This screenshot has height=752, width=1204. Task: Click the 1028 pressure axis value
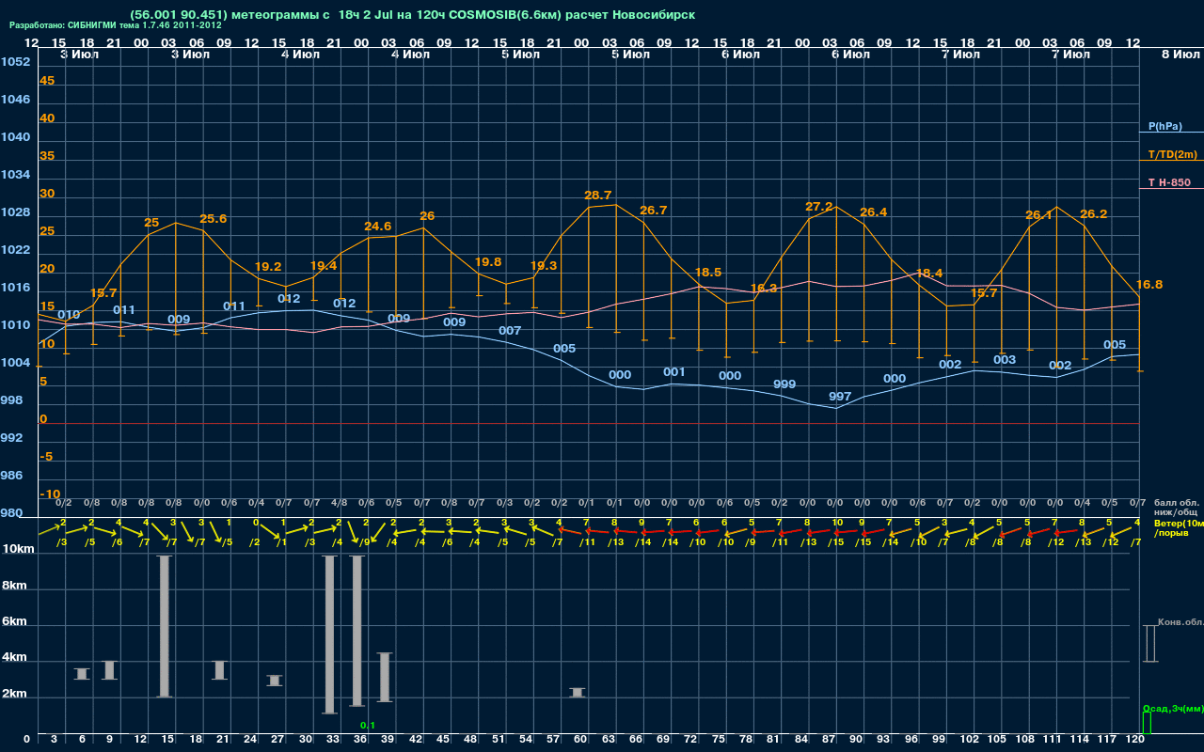[15, 212]
